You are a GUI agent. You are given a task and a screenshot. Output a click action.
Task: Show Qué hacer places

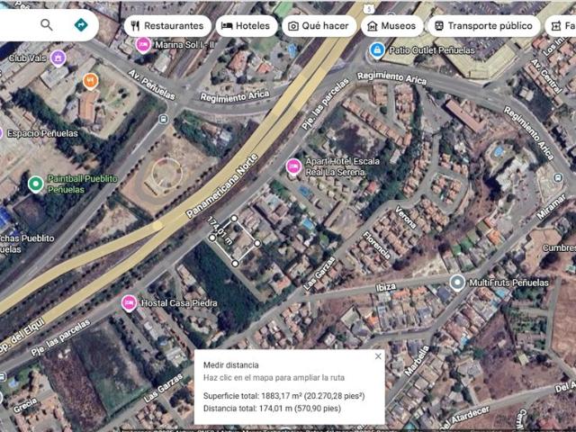318,26
